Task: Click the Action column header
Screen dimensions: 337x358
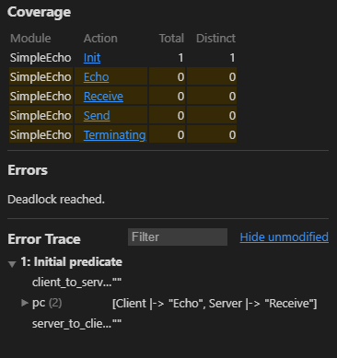Action: (100, 39)
